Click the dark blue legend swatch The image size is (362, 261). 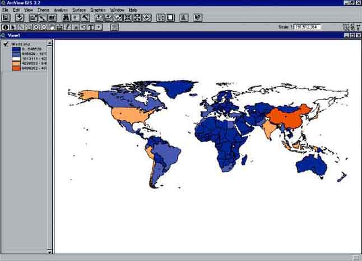coord(17,49)
